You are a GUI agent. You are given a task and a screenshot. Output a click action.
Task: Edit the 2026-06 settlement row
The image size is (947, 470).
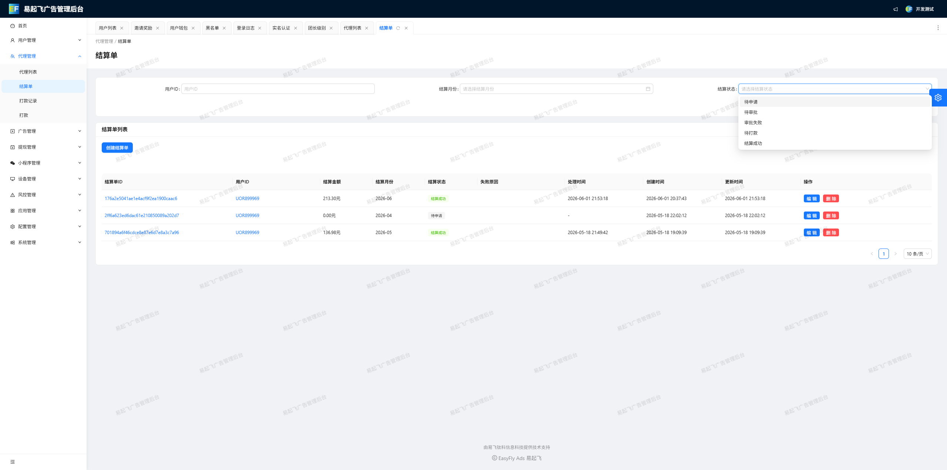click(x=812, y=199)
